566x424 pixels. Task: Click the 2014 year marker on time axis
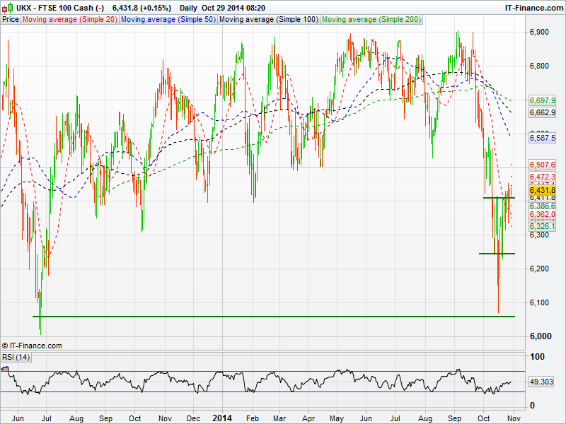[221, 418]
